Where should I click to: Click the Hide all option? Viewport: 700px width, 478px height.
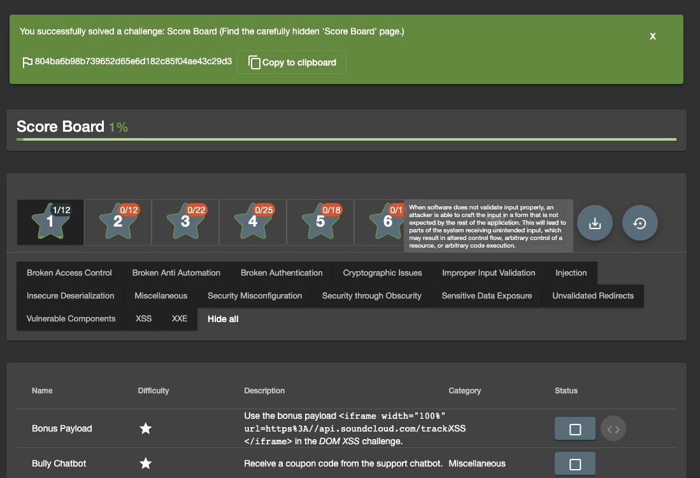[x=223, y=318]
